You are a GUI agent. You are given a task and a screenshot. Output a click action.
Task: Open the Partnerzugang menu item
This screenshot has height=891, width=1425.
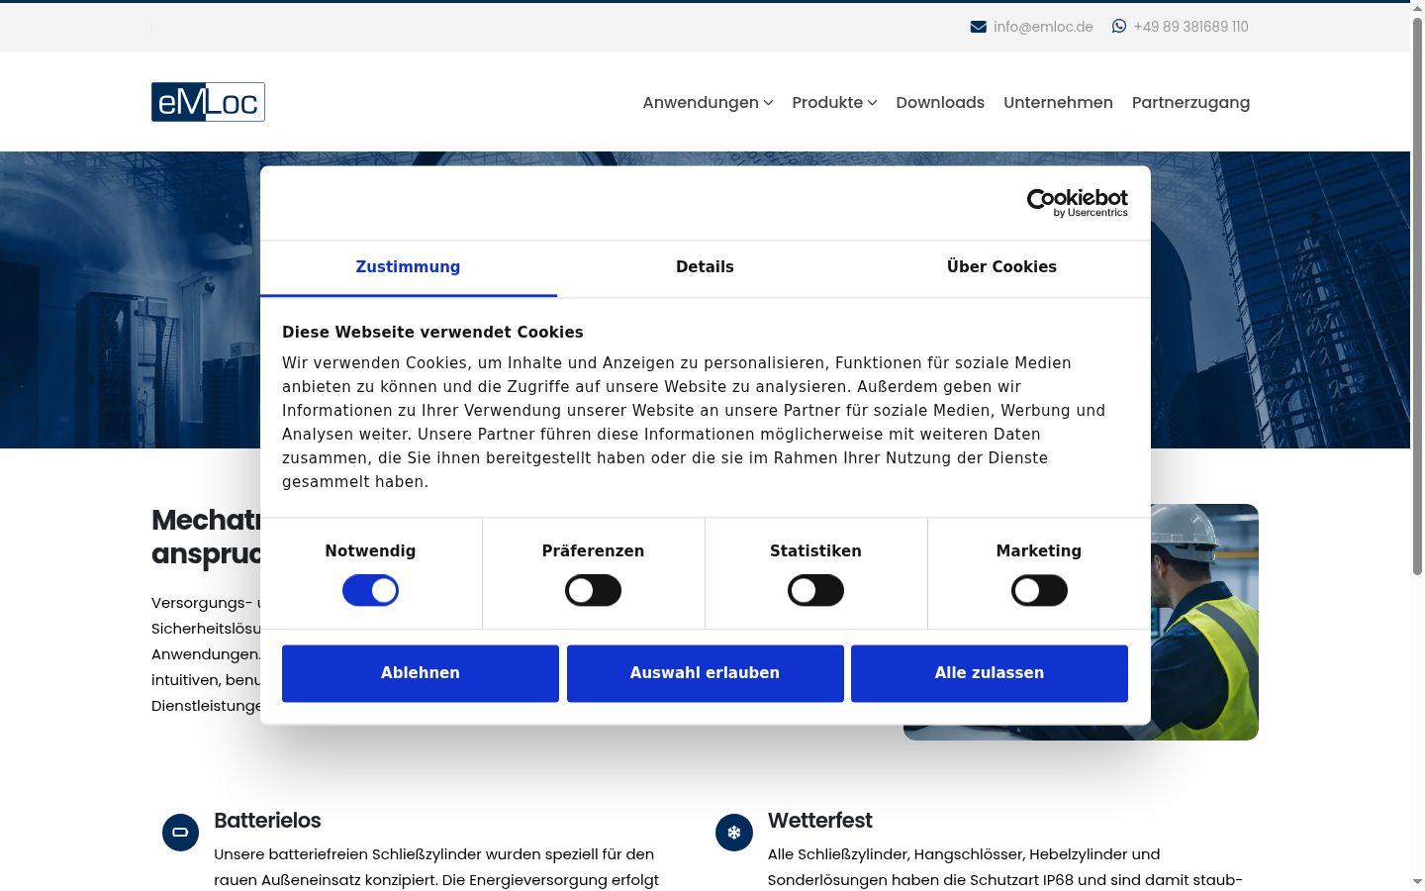(x=1190, y=102)
